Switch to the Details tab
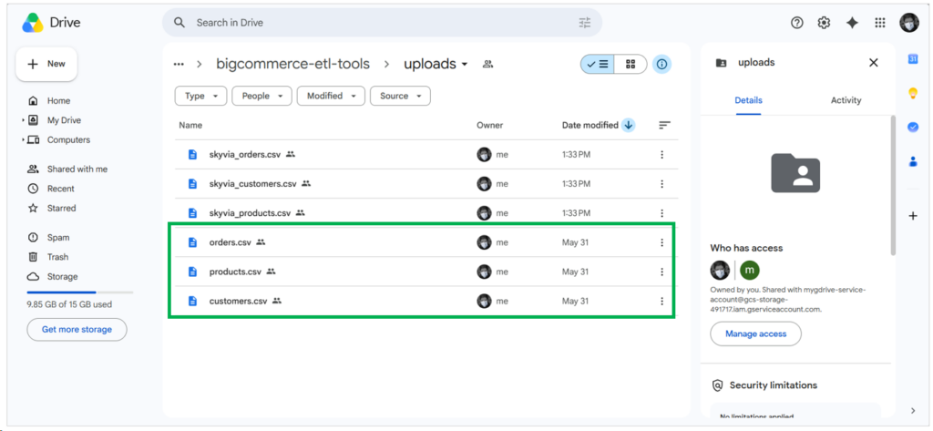 click(x=749, y=100)
